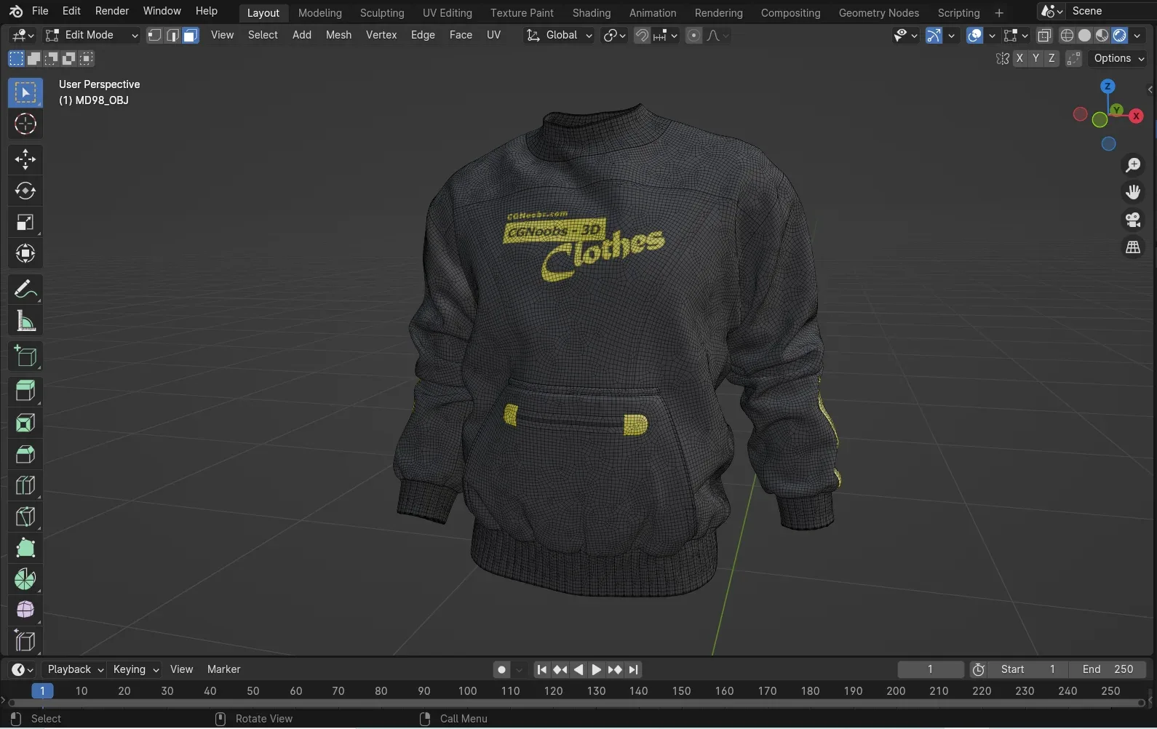Image resolution: width=1157 pixels, height=729 pixels.
Task: Click the End frame 250 field
Action: [x=1108, y=669]
